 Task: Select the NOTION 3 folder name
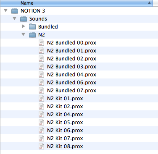pyautogui.click(x=33, y=11)
